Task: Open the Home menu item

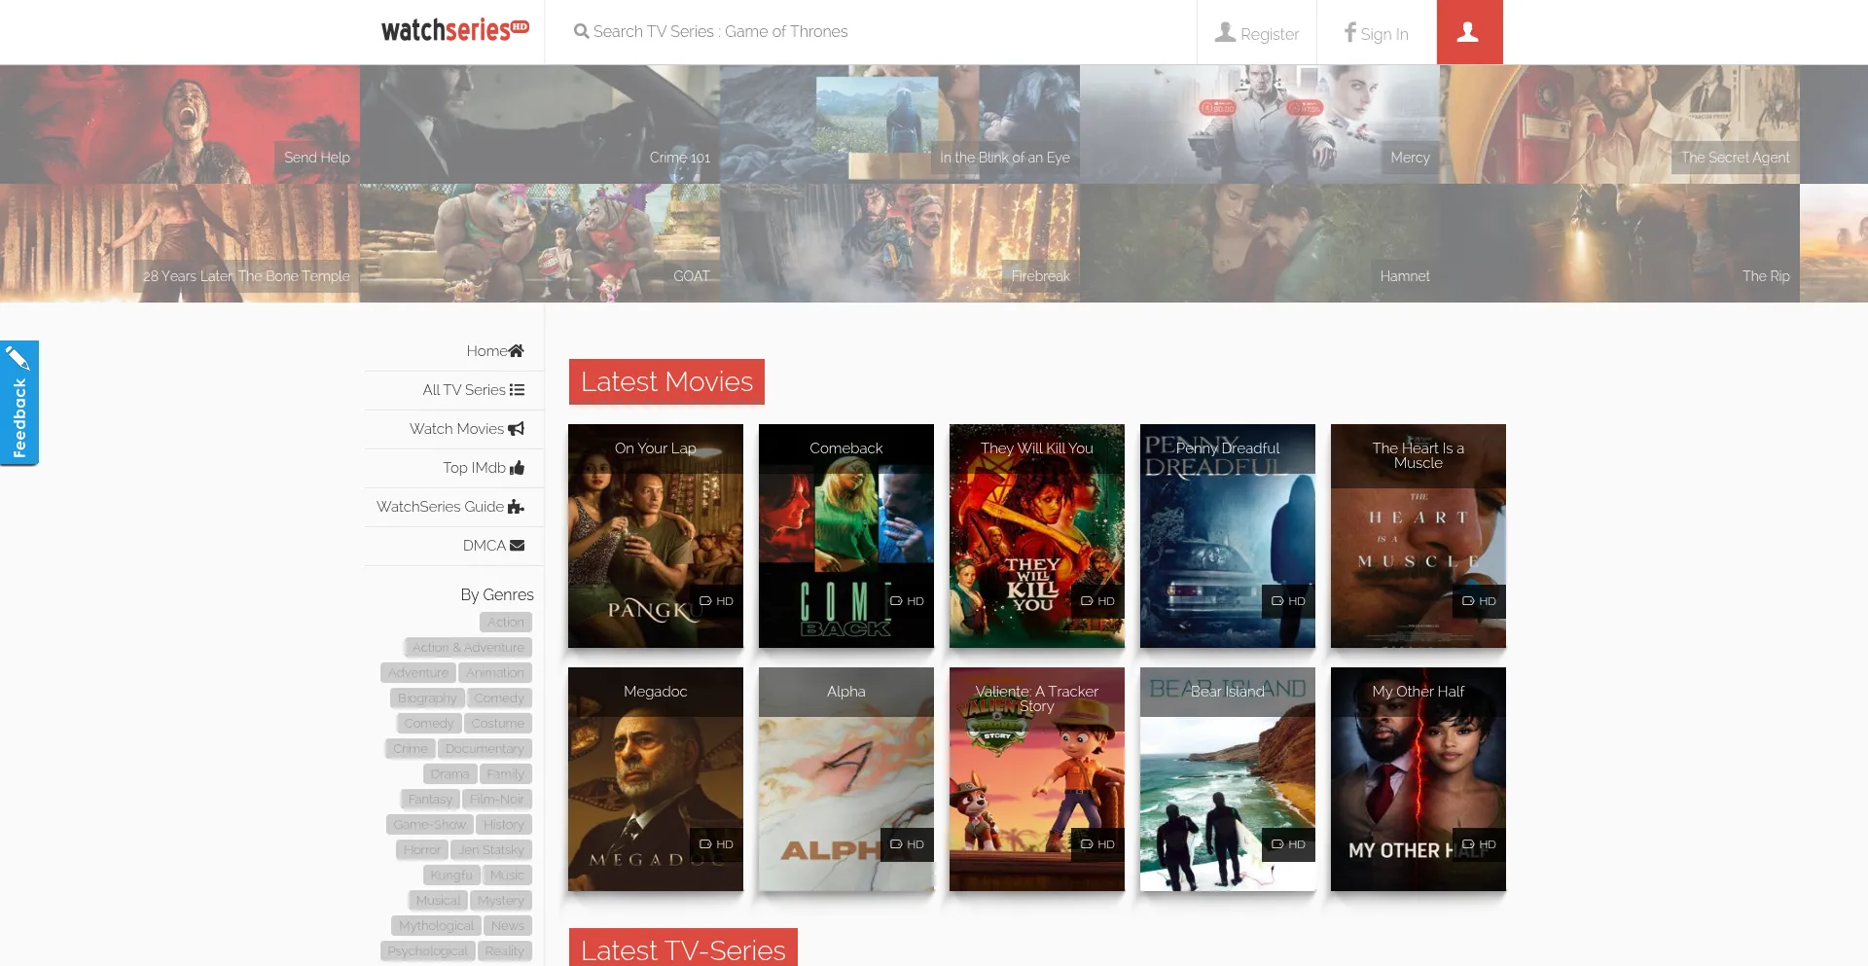Action: (x=454, y=351)
